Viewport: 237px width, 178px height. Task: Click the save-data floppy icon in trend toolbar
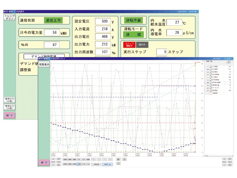click(118, 160)
